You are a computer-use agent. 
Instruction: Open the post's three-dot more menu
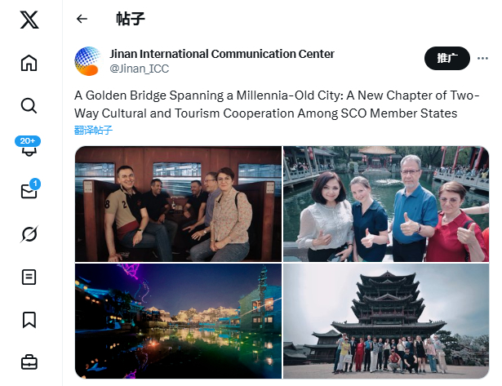[482, 58]
